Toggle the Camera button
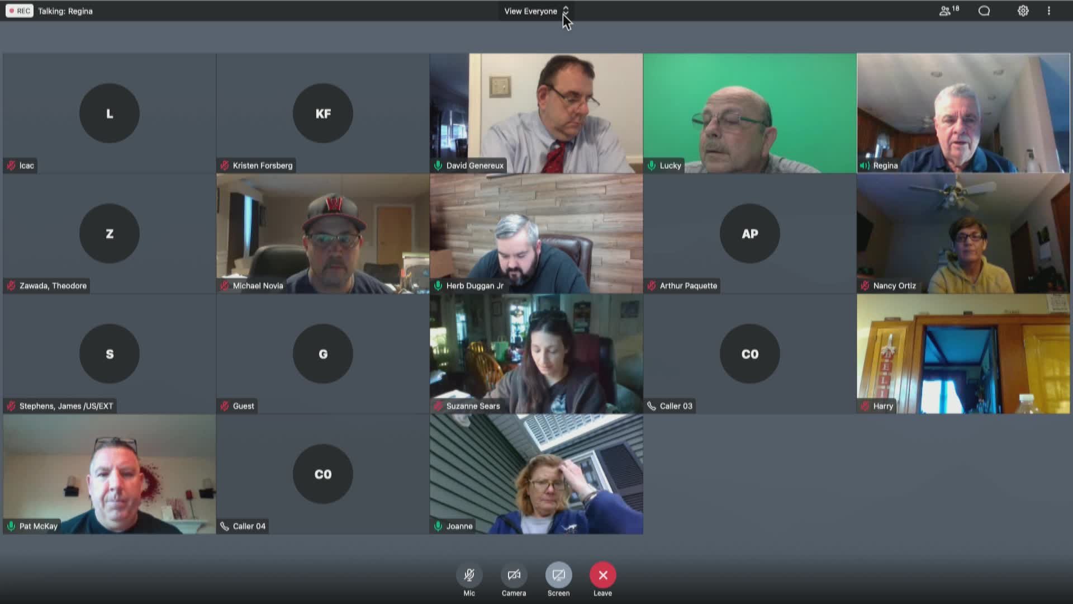This screenshot has height=604, width=1073. pyautogui.click(x=514, y=575)
